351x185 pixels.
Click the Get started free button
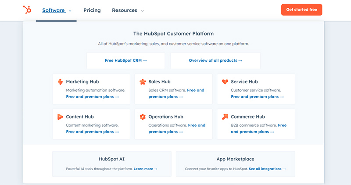[301, 10]
